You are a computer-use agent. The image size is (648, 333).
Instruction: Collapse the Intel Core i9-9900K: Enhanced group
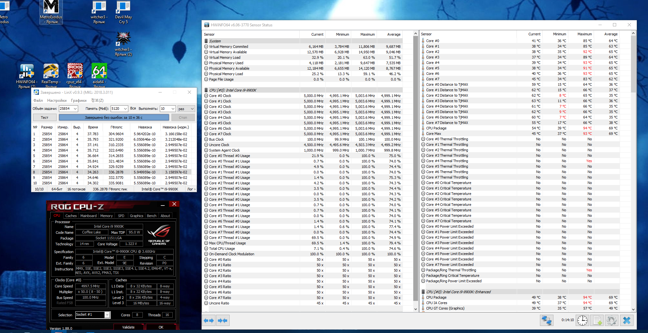423,292
